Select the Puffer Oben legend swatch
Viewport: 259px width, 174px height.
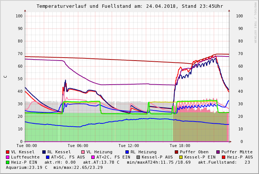tap(177, 152)
